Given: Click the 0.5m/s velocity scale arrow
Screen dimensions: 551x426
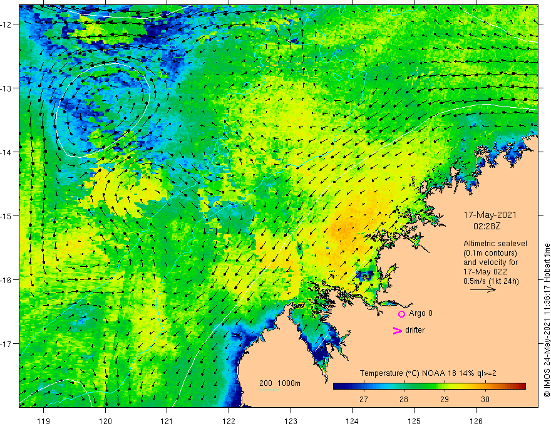Looking at the screenshot, I should point(483,289).
